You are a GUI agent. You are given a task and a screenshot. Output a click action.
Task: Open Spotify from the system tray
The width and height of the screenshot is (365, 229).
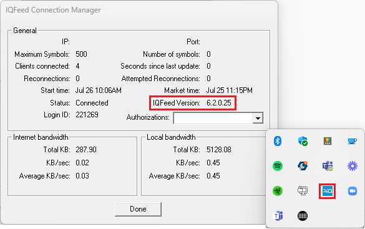click(x=278, y=166)
